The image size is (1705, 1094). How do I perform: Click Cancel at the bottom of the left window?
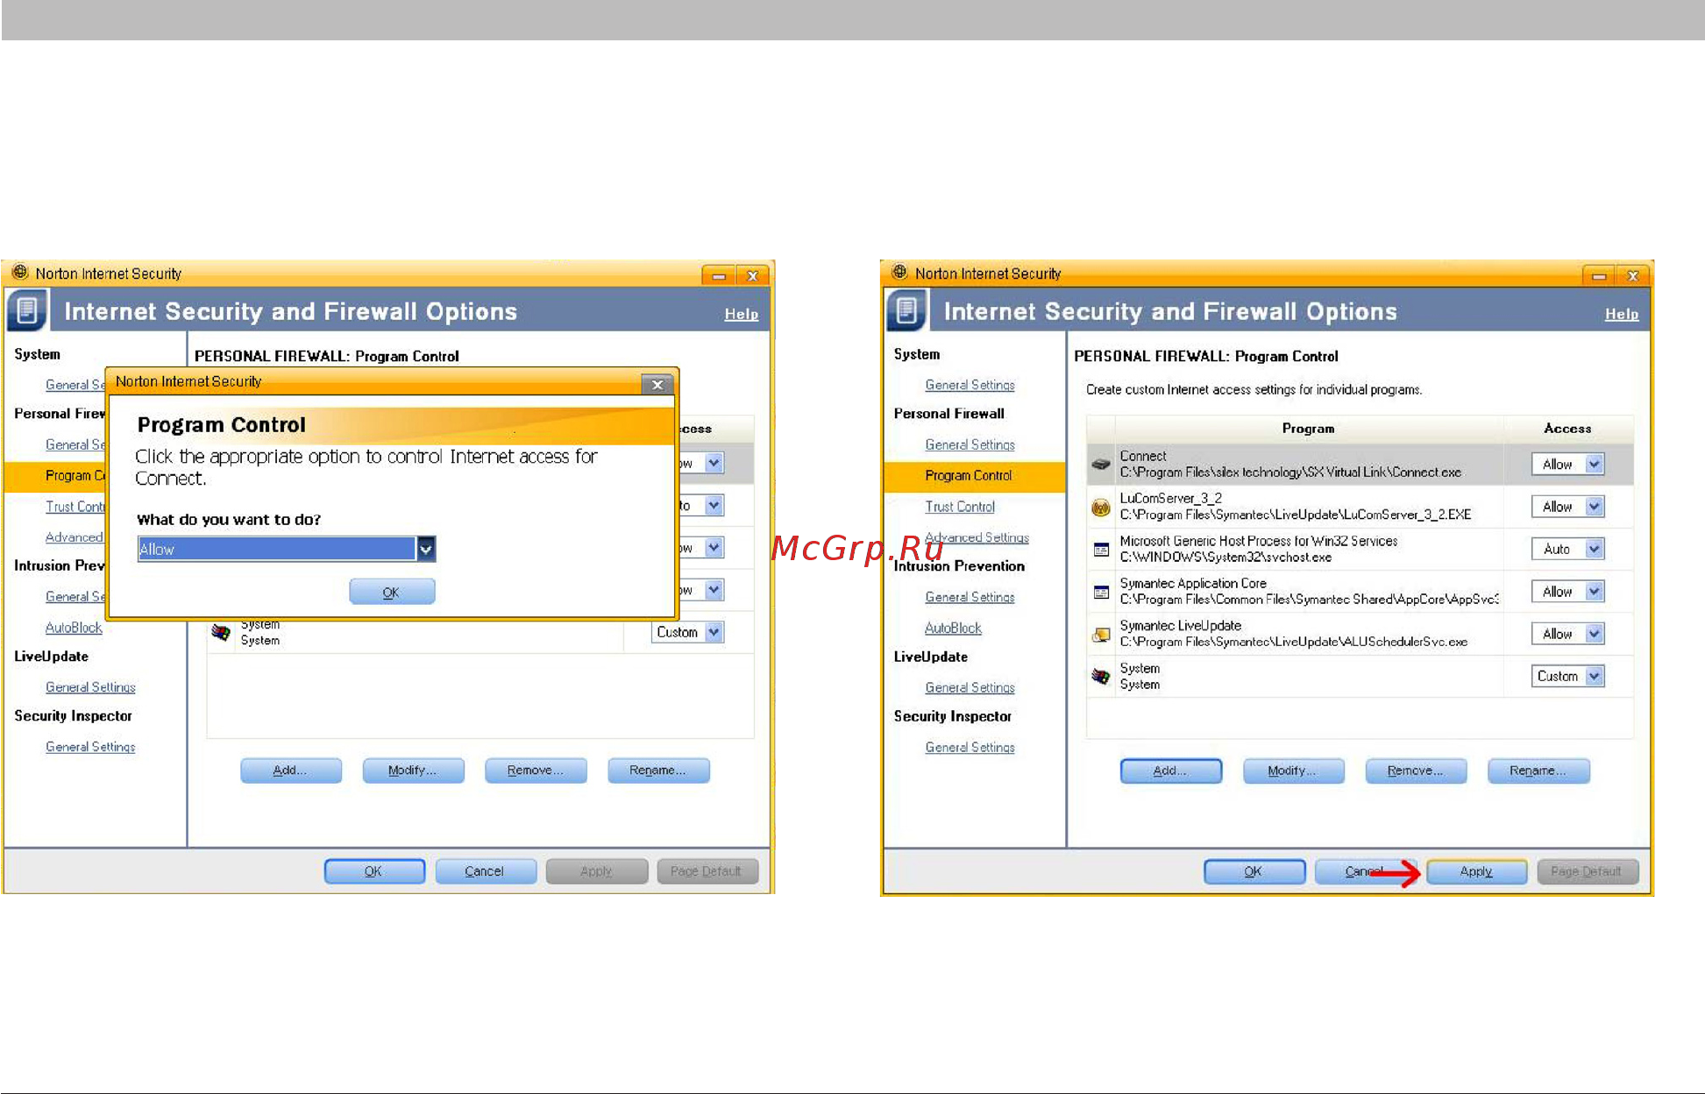[x=486, y=871]
